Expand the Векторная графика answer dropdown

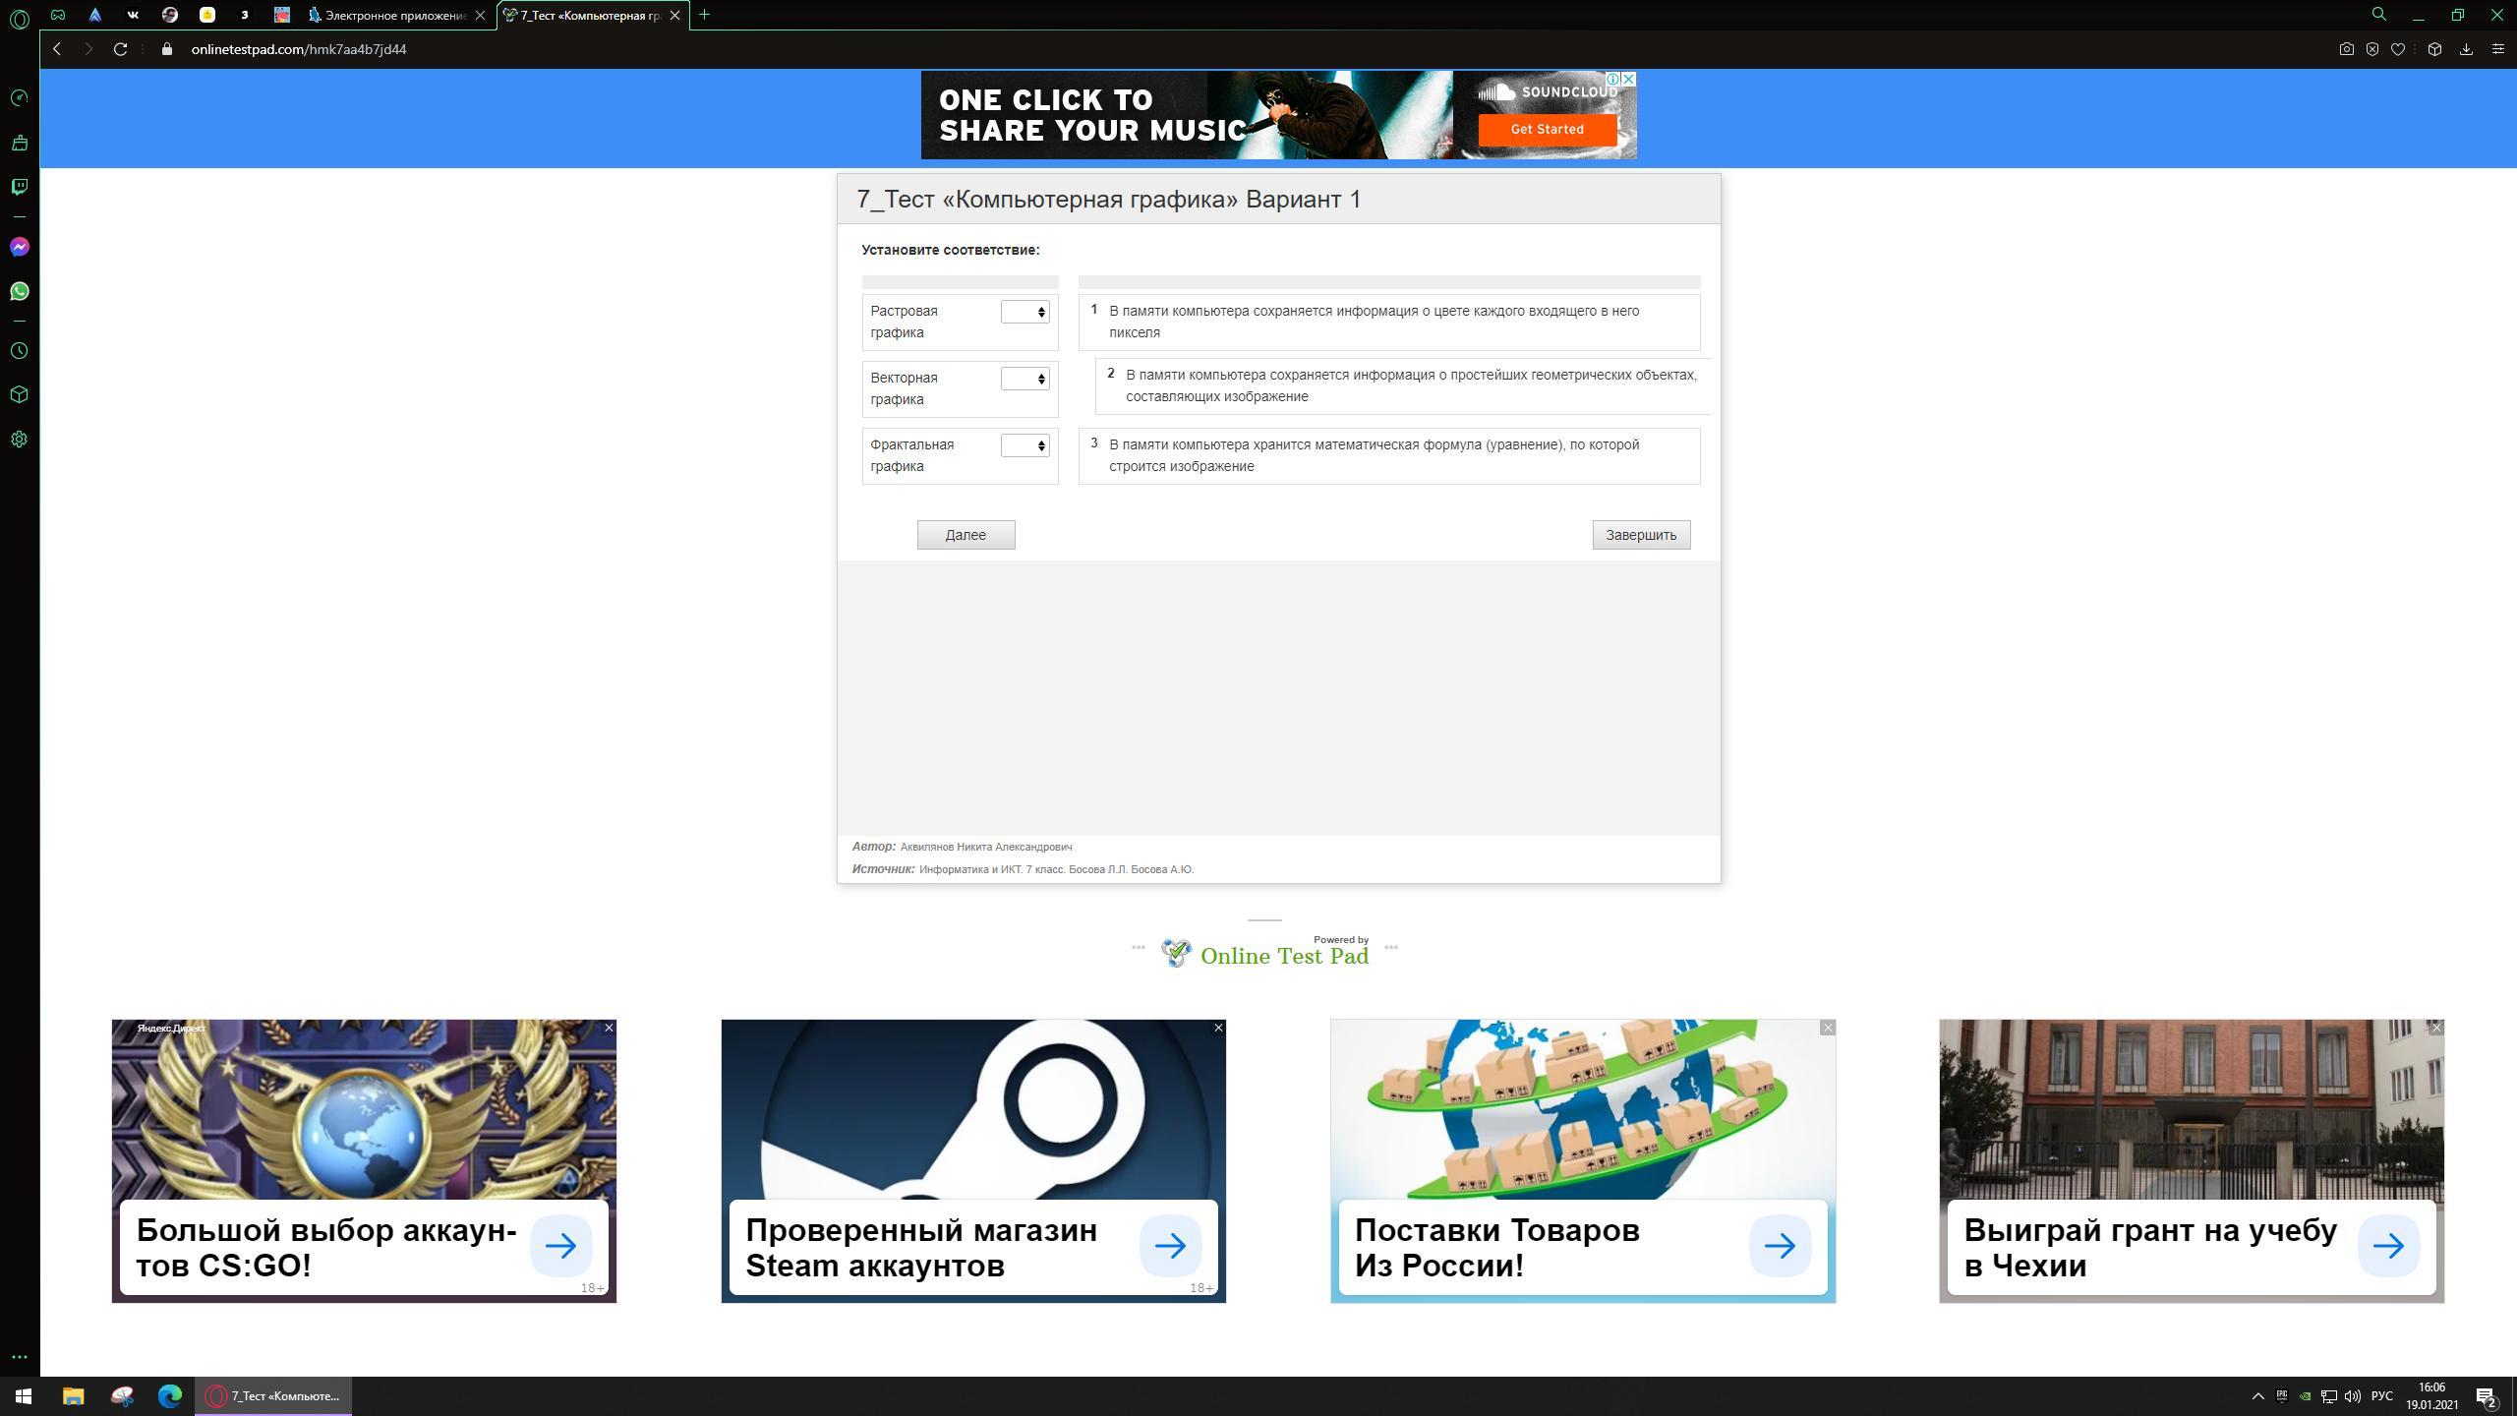[1024, 379]
